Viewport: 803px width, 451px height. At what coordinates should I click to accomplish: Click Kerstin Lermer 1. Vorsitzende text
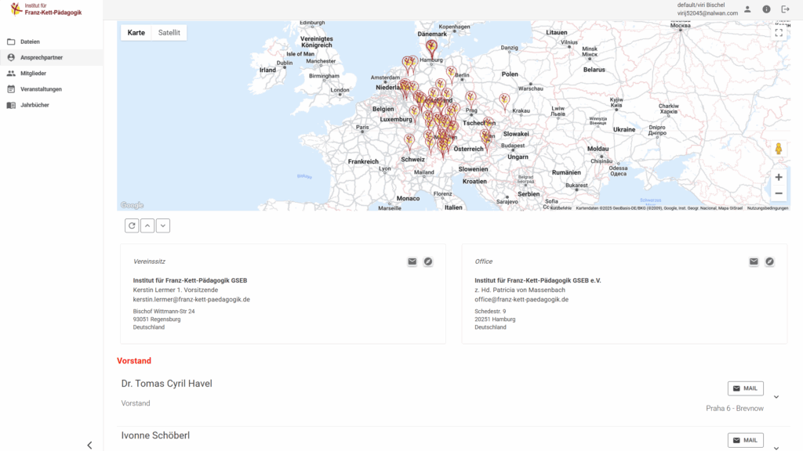pos(176,290)
